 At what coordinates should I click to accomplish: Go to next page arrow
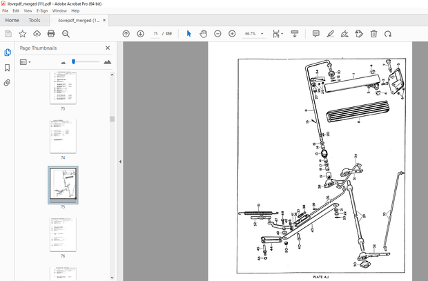pos(140,34)
